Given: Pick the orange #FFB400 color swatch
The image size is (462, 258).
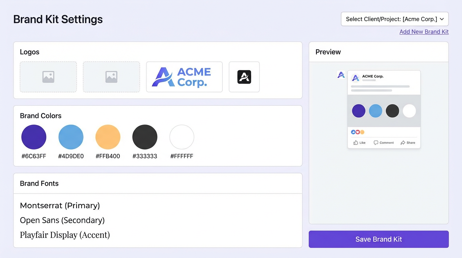Looking at the screenshot, I should click(108, 137).
